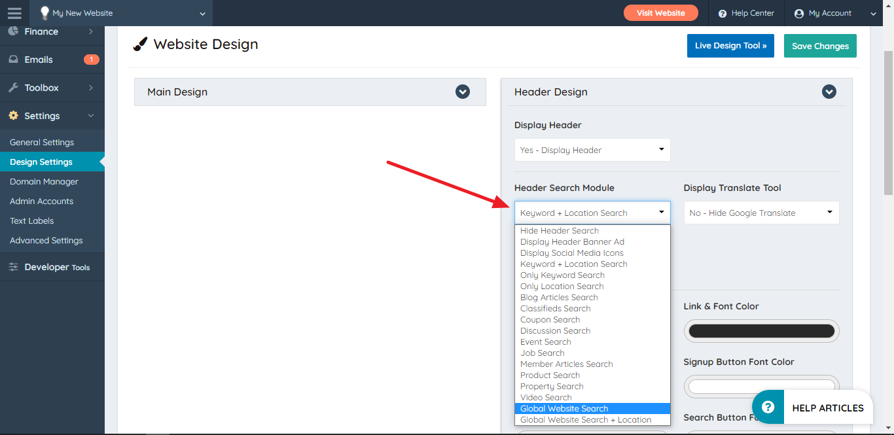Select Global Website Search option
This screenshot has width=894, height=435.
[x=592, y=408]
